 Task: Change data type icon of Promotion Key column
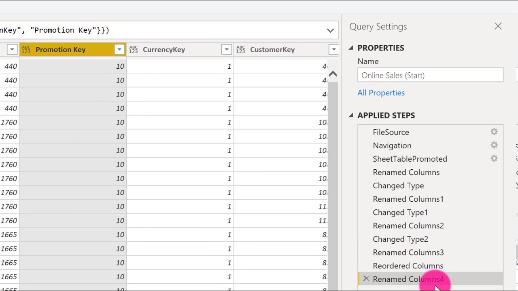click(x=26, y=49)
